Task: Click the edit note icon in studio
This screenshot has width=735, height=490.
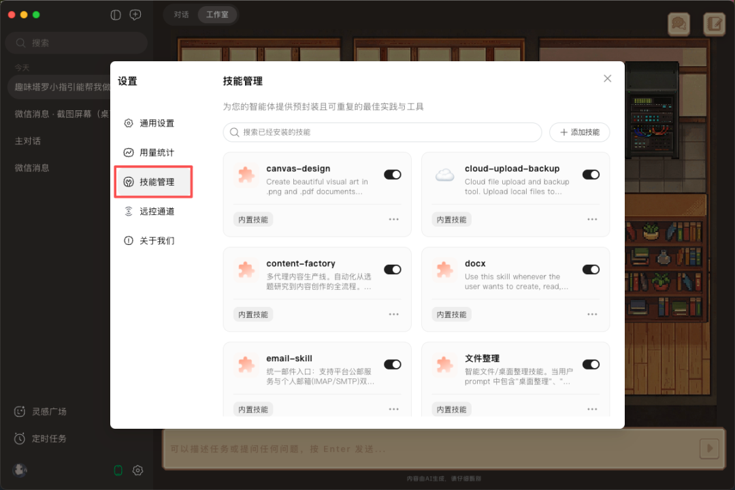Action: (x=715, y=23)
